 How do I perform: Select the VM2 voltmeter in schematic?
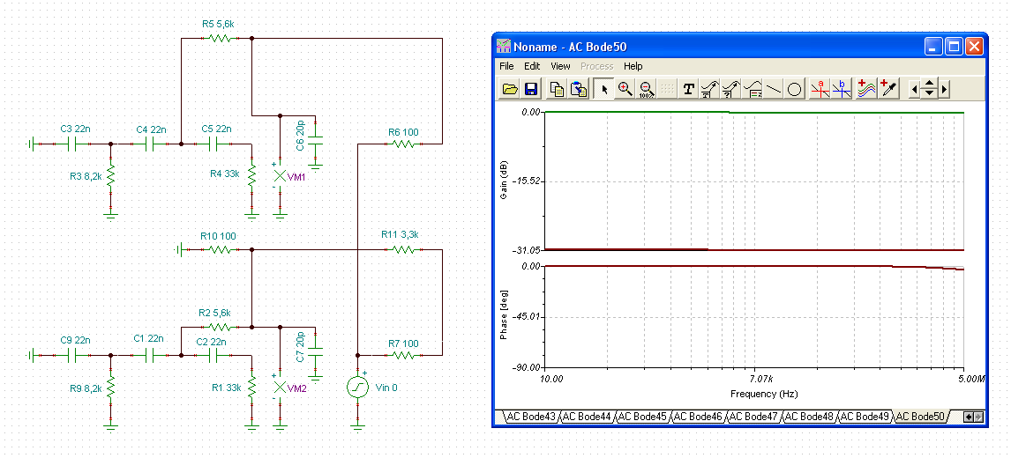[x=280, y=388]
